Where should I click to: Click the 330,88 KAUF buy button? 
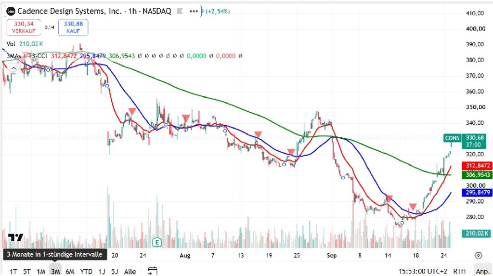point(73,27)
